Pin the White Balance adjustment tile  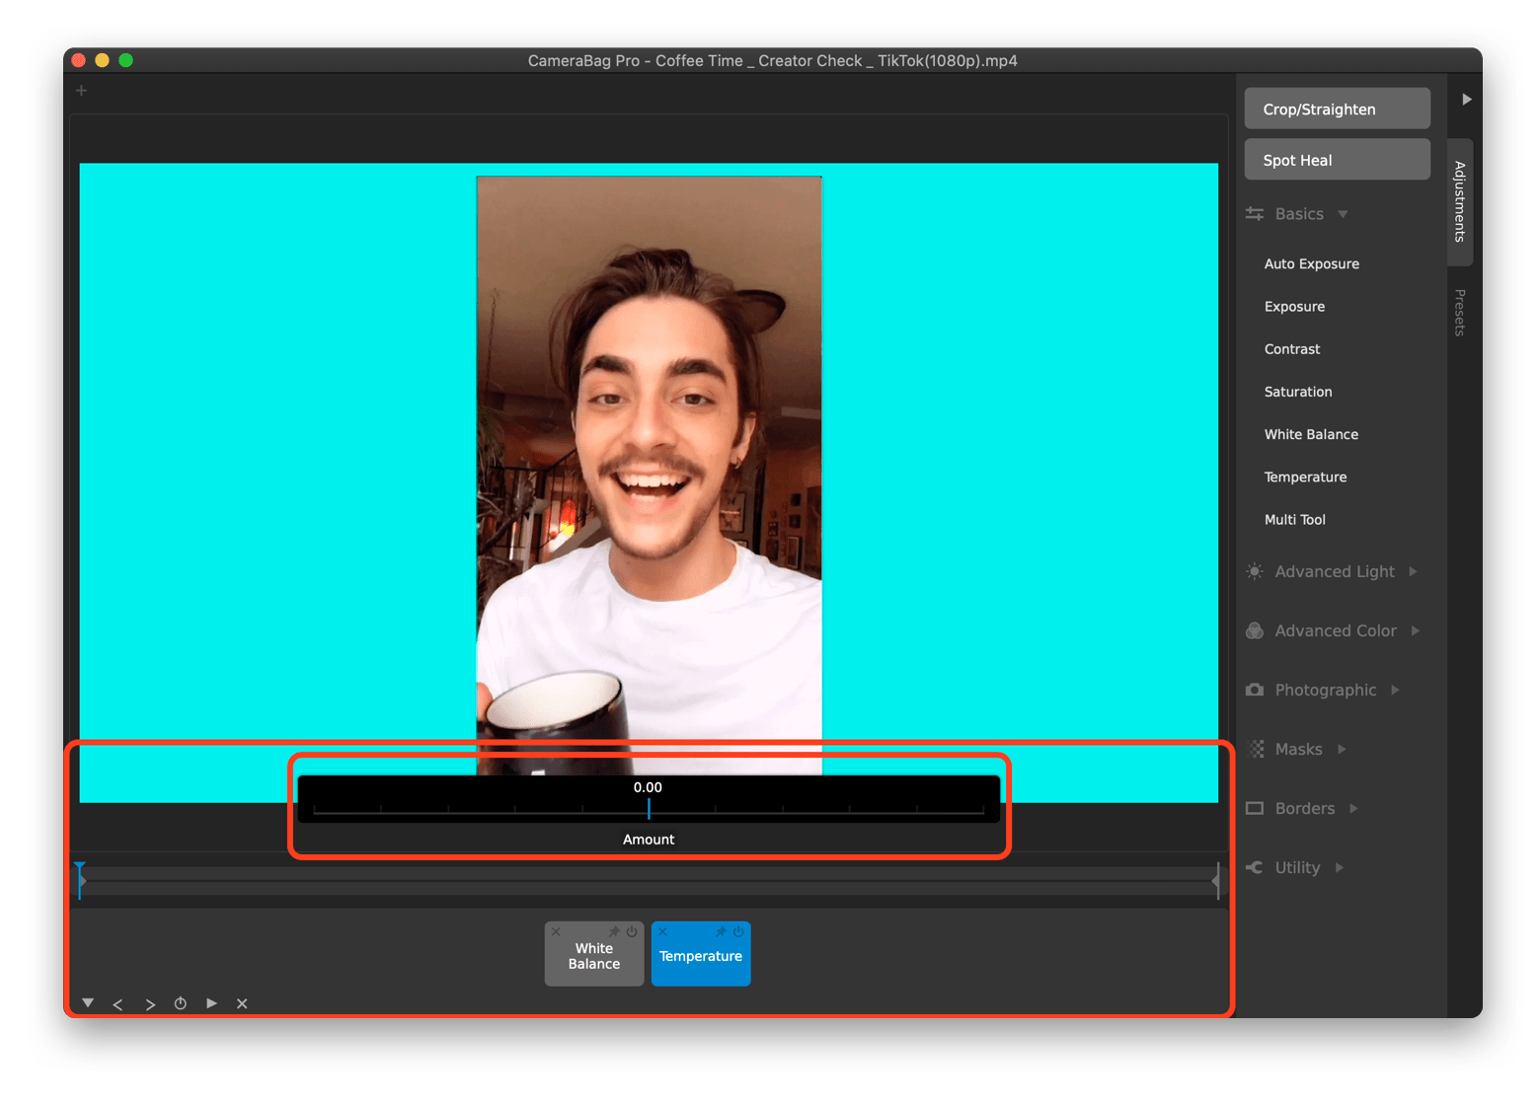(614, 932)
